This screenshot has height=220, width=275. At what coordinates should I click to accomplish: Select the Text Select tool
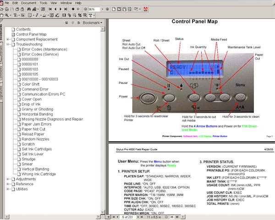[x=16, y=16]
